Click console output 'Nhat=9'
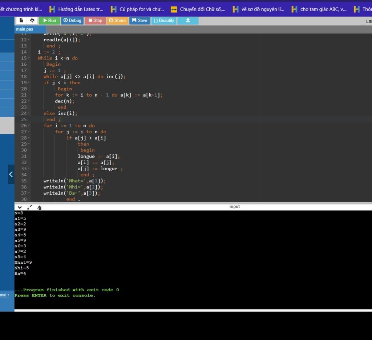Viewport: 372px width, 340px height. (23, 262)
